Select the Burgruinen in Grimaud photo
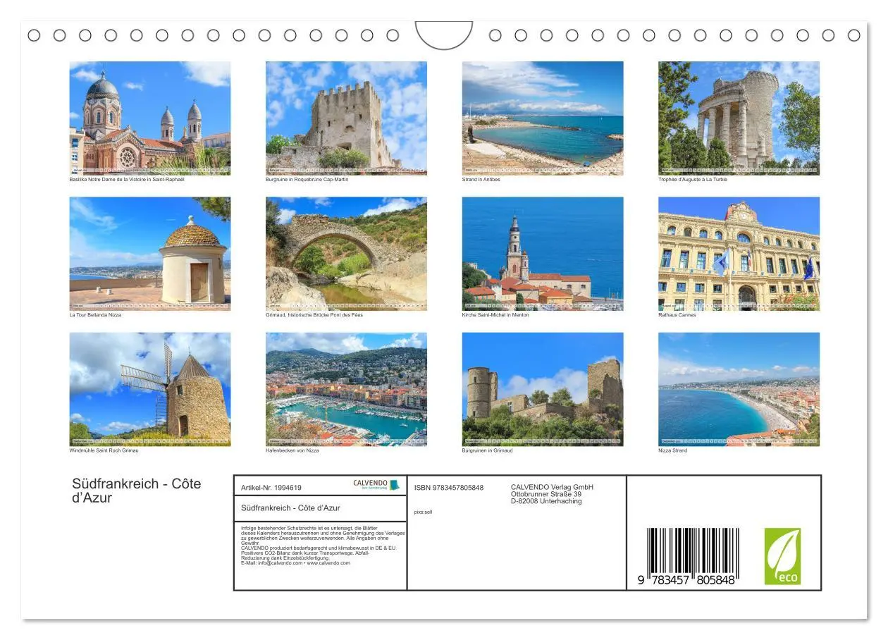888x640 pixels. coord(543,389)
